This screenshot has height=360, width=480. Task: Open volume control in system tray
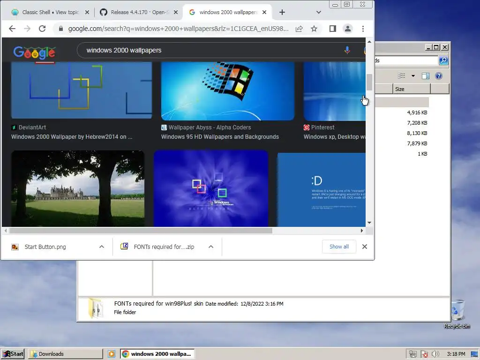point(435,354)
